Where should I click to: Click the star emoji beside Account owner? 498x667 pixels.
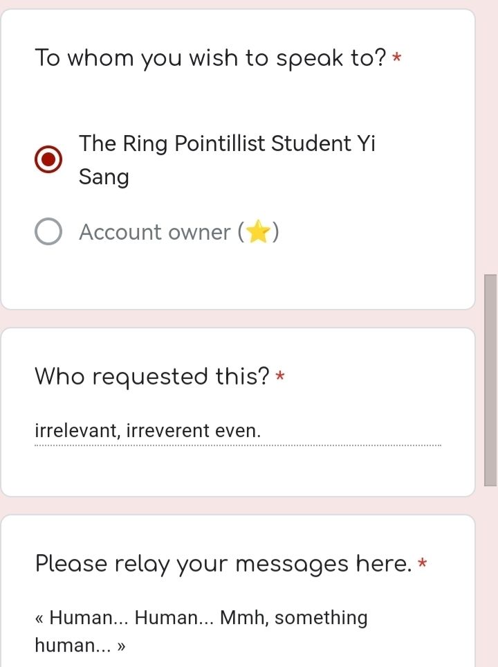(258, 233)
